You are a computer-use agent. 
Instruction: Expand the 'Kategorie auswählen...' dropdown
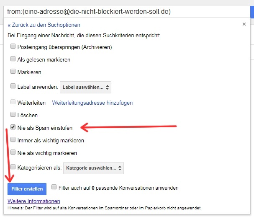coord(93,168)
